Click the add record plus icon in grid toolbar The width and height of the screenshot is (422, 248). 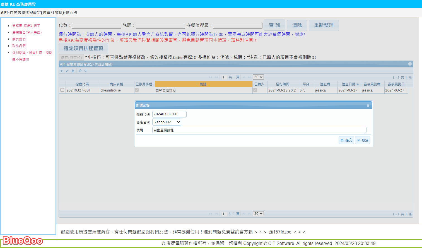62,71
